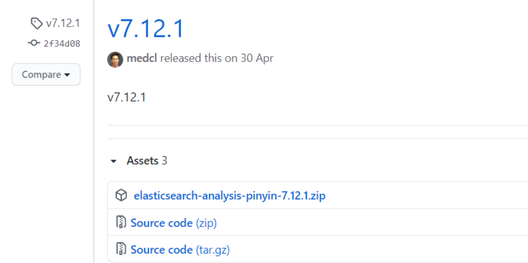Collapse the Assets section triangle
Viewport: 528px width, 263px height.
[114, 161]
